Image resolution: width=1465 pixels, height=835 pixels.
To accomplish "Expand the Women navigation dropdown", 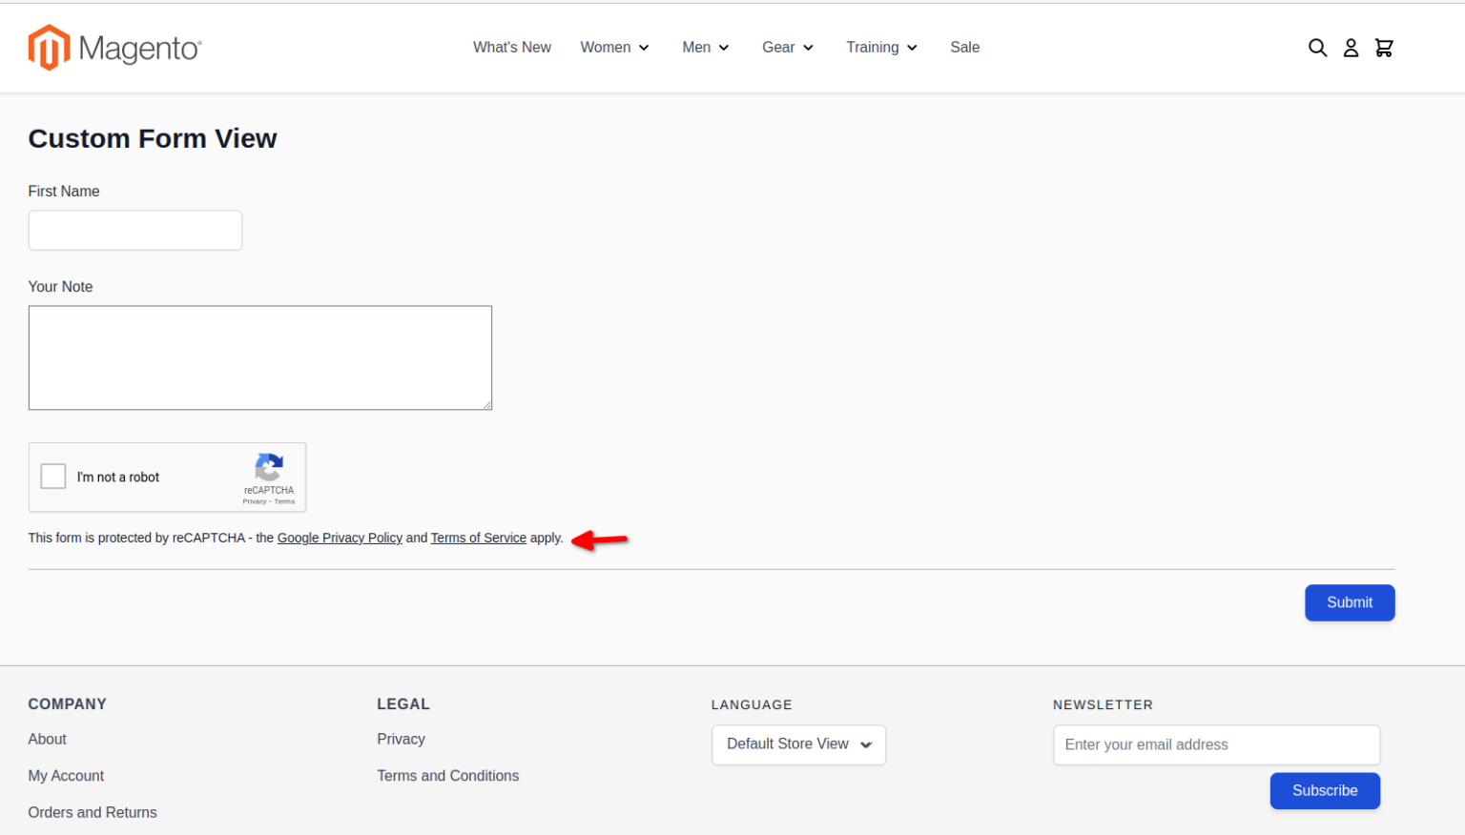I will coord(614,47).
